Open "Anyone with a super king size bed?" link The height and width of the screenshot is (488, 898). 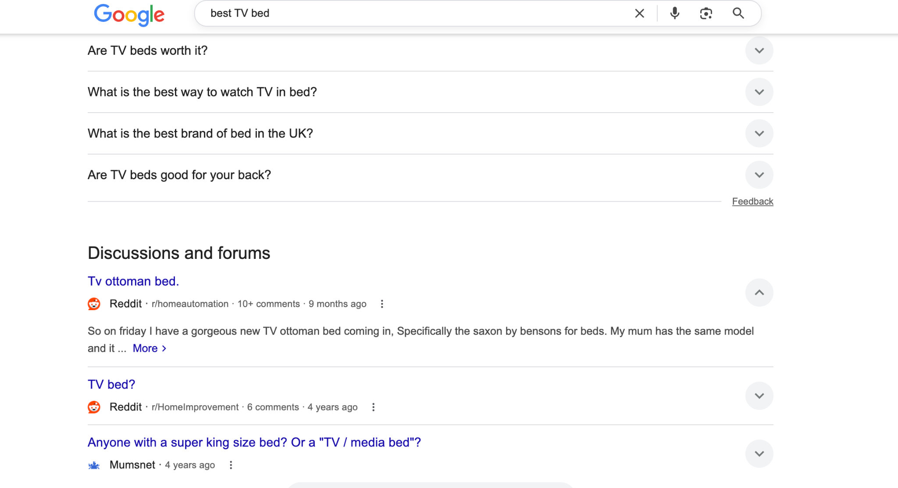254,442
